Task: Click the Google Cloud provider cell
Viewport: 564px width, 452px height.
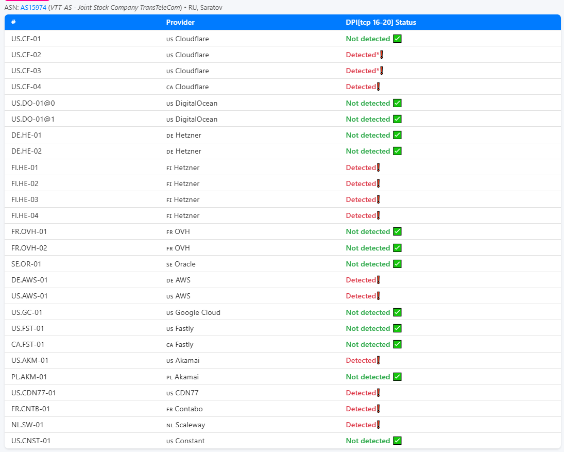Action: [197, 312]
